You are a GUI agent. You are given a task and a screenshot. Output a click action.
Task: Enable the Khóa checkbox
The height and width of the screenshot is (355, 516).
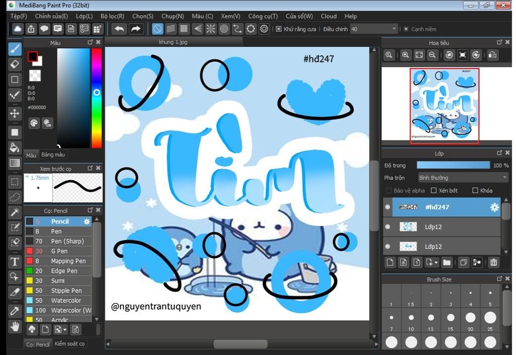click(x=475, y=190)
